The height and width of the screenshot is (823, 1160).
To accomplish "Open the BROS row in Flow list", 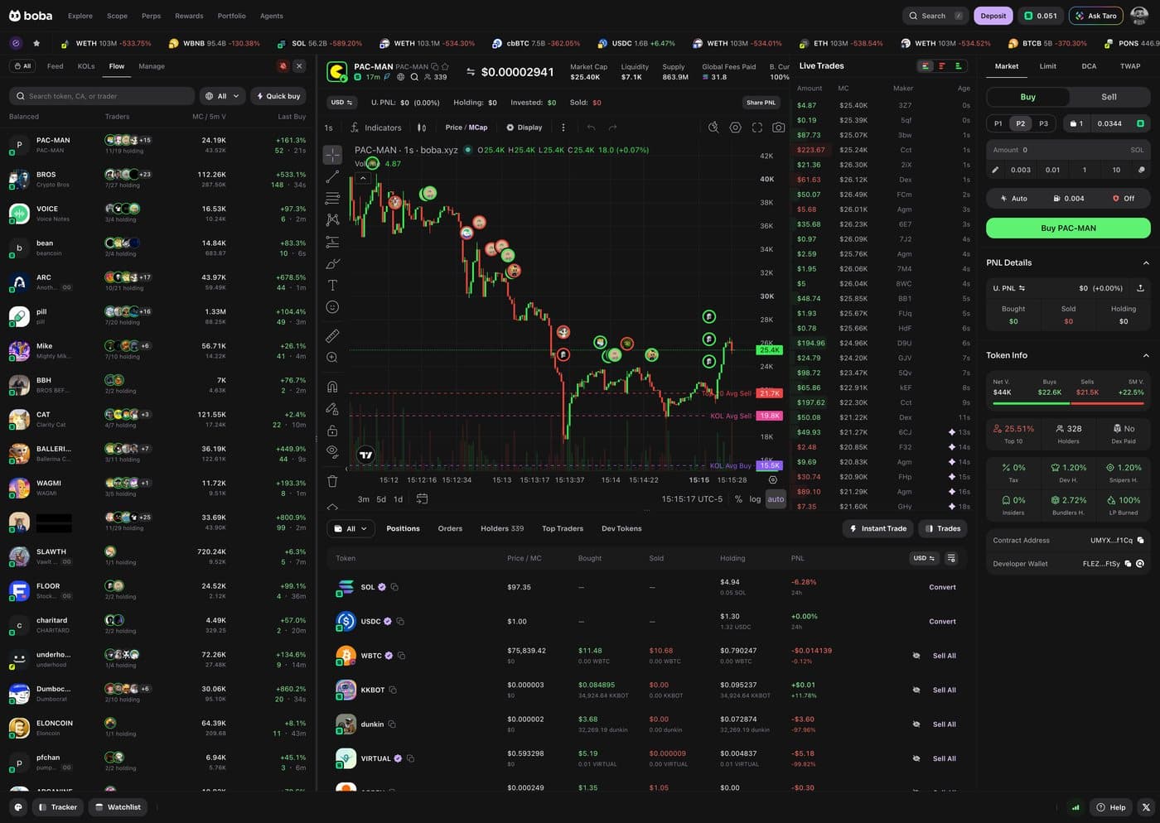I will coord(157,180).
